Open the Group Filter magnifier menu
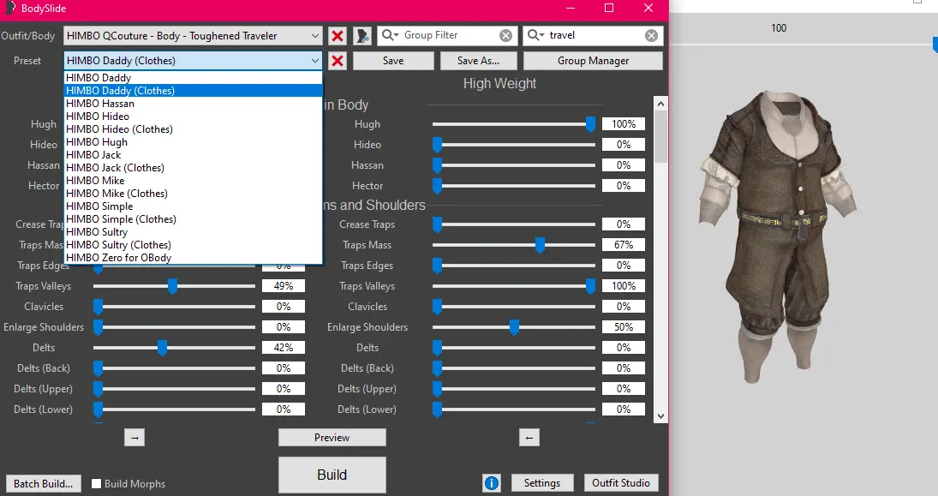The height and width of the screenshot is (496, 938). [390, 35]
